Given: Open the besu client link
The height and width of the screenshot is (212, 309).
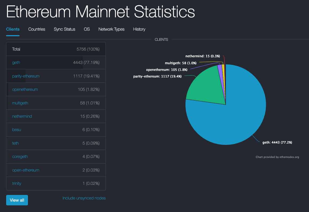Looking at the screenshot, I should pos(17,130).
